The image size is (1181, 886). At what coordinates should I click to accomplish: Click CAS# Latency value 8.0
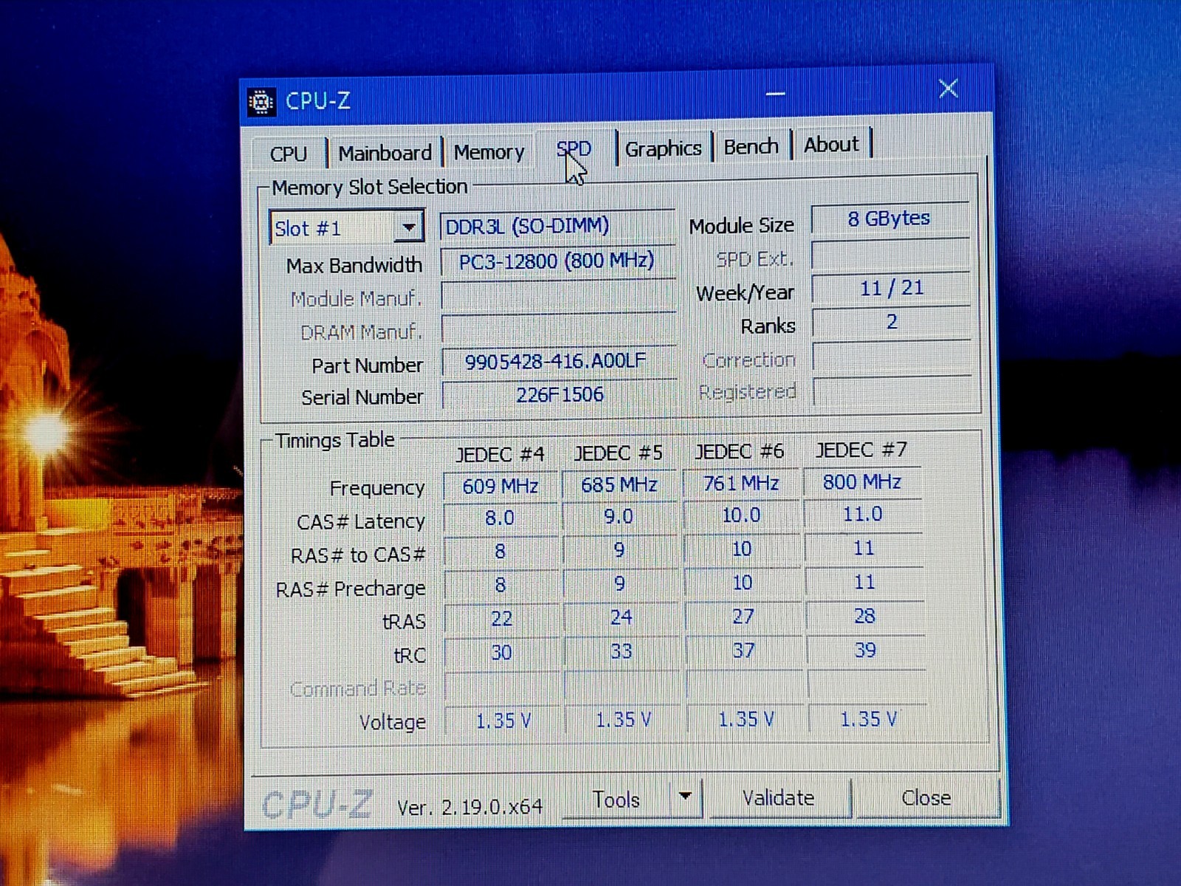click(x=500, y=518)
